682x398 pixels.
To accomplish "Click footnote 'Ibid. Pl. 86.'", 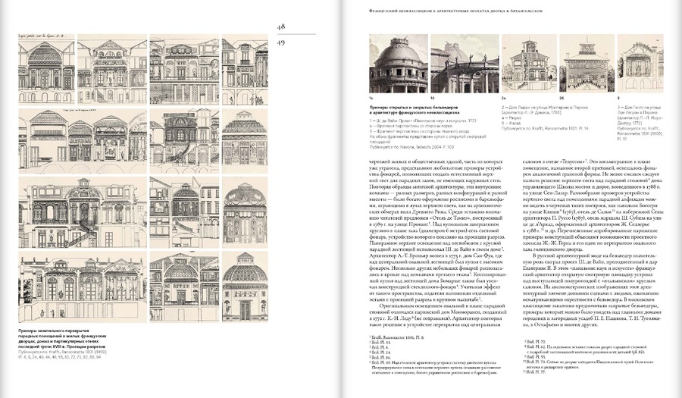I will pos(380,357).
